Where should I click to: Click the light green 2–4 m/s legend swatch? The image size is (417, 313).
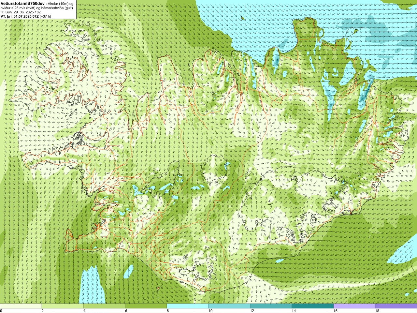coord(63,306)
